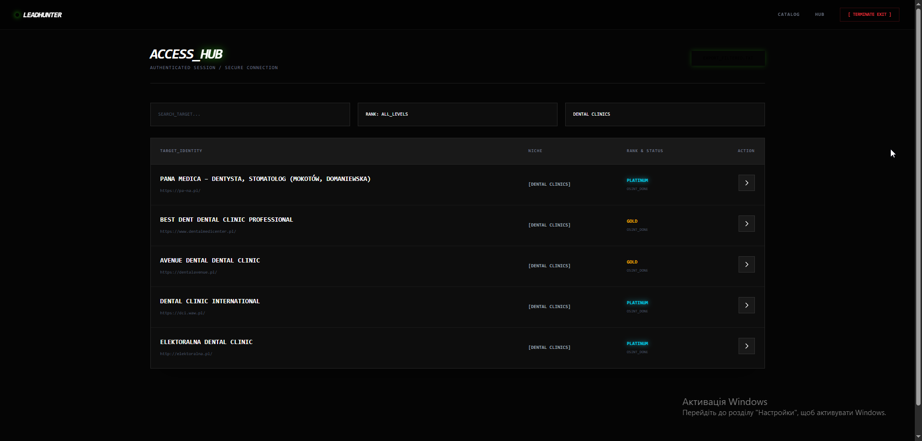
Task: Go to the Catalog menu
Action: click(x=789, y=14)
